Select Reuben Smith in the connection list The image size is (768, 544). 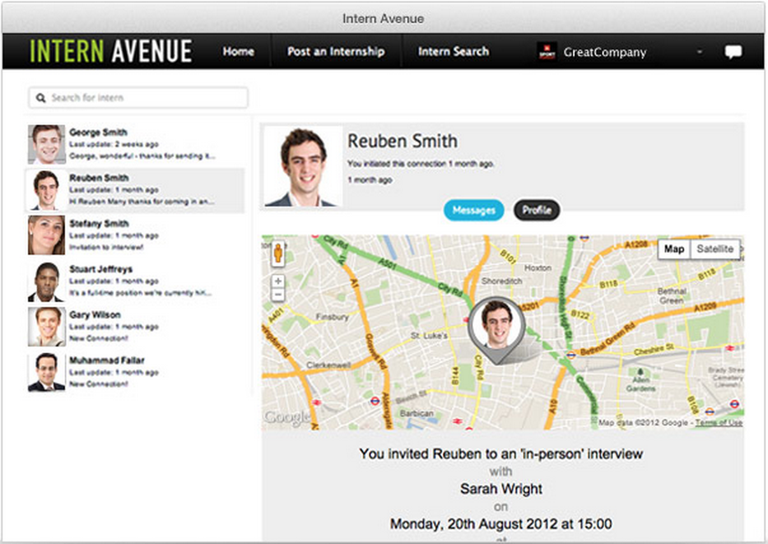point(135,190)
